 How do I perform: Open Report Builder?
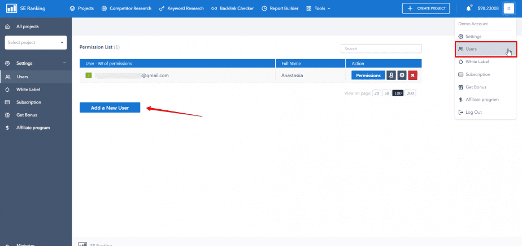click(280, 8)
